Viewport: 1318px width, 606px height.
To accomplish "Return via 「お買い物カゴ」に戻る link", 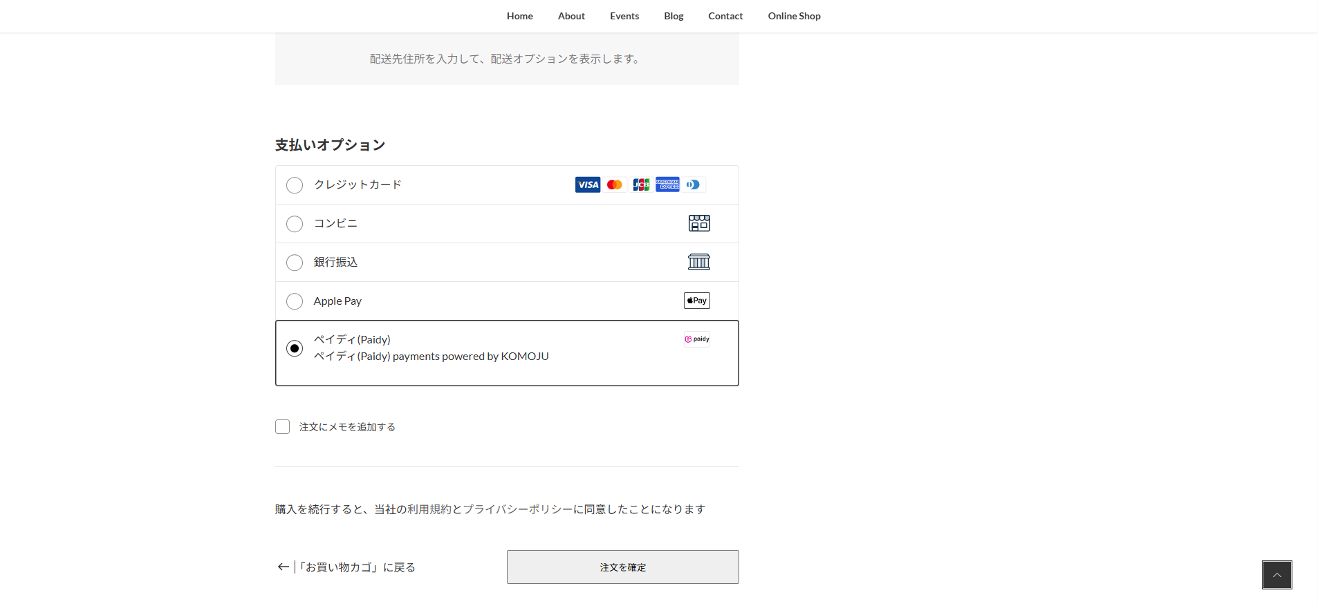I will coord(356,567).
